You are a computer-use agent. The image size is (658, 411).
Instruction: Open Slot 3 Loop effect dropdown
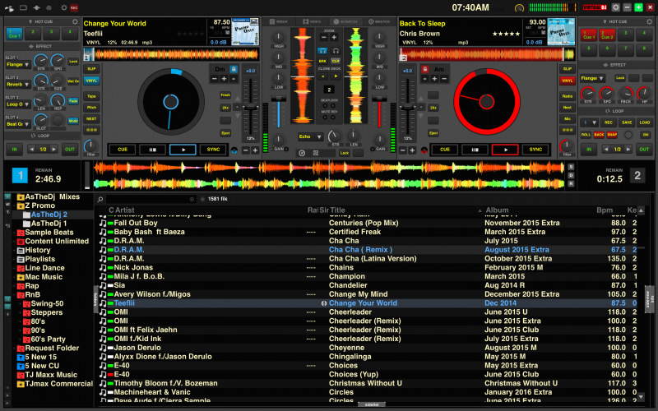(17, 104)
